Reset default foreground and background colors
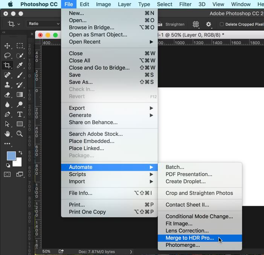This screenshot has width=264, height=255. [x=8, y=165]
